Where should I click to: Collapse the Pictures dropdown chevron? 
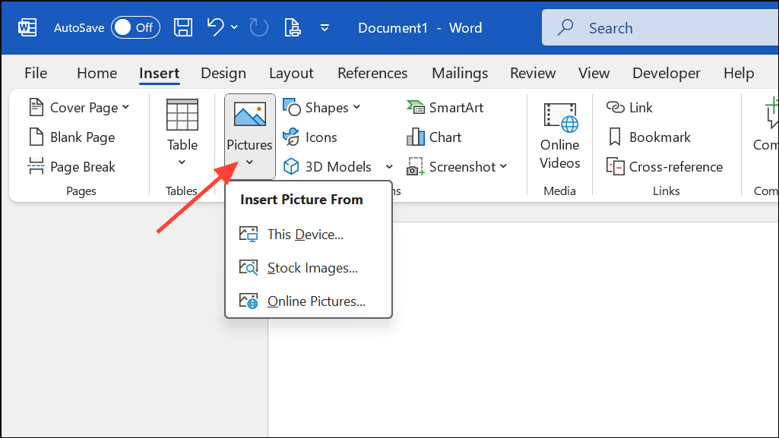click(249, 162)
